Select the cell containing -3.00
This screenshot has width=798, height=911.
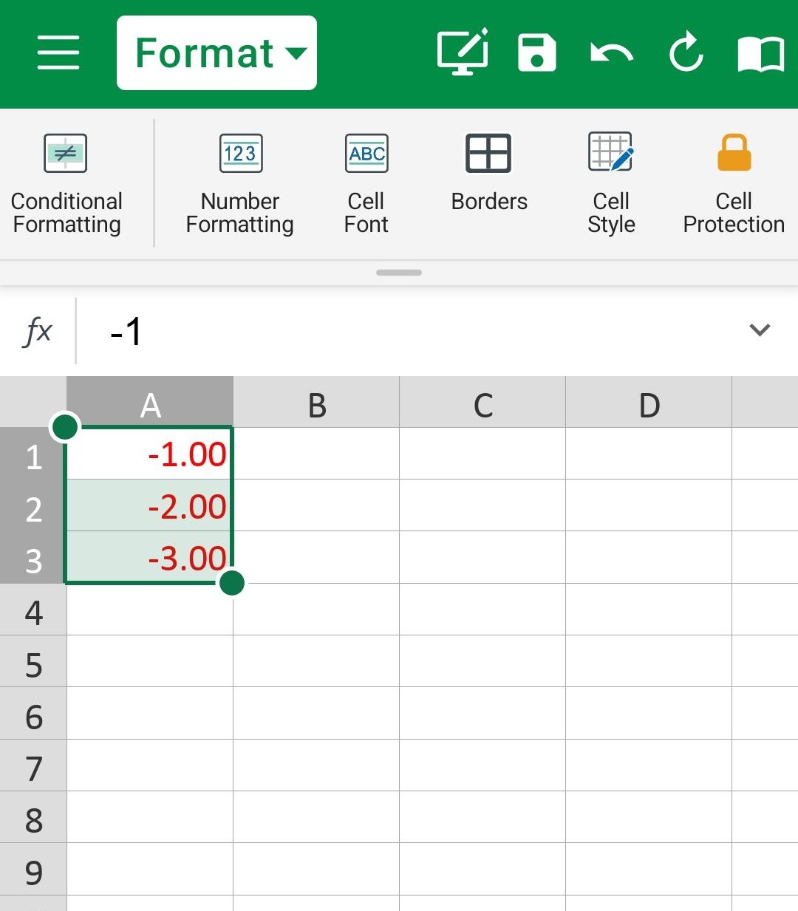[150, 558]
